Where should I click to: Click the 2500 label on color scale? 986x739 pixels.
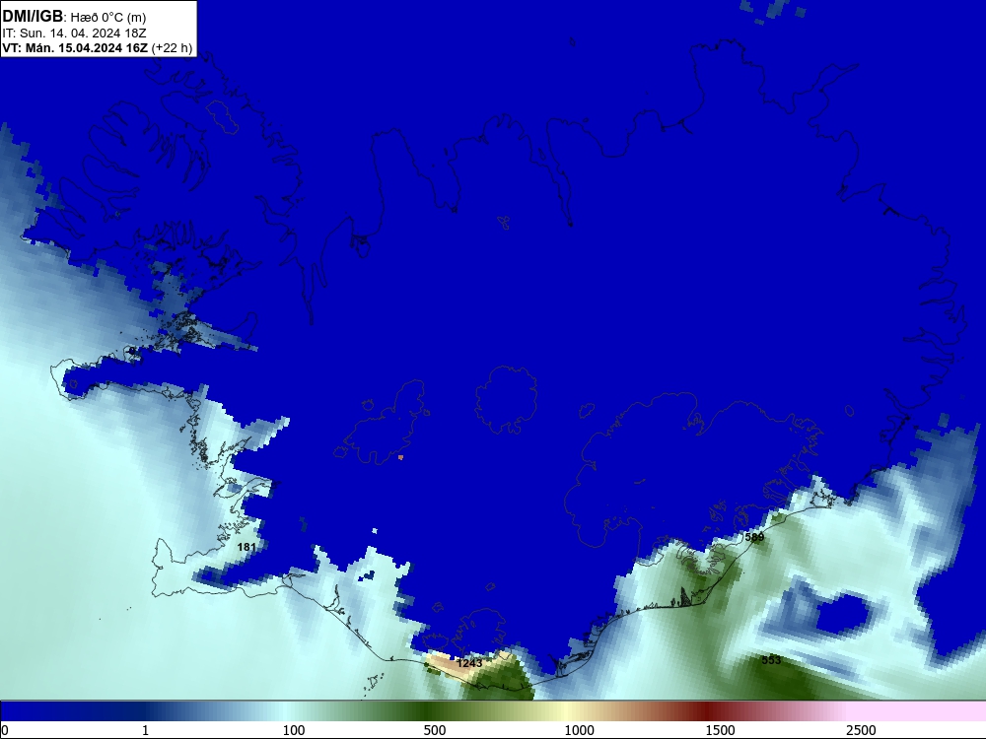[861, 730]
